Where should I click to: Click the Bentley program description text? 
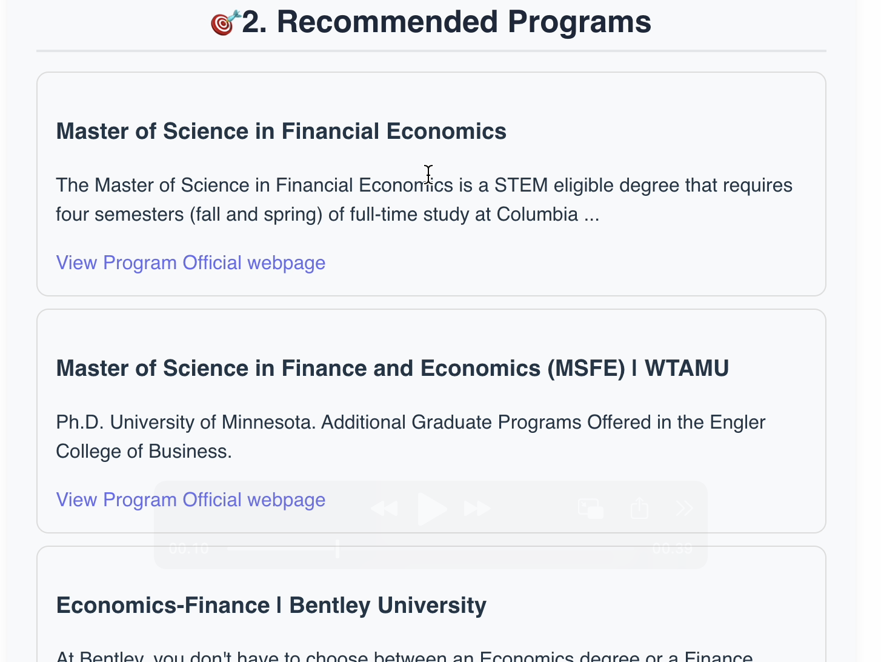[x=404, y=656]
